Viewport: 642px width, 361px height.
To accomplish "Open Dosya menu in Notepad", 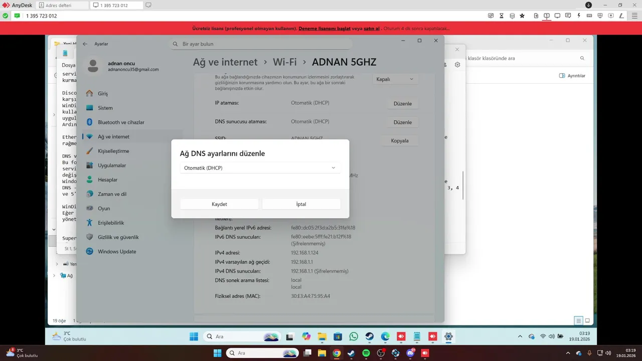I will [69, 65].
